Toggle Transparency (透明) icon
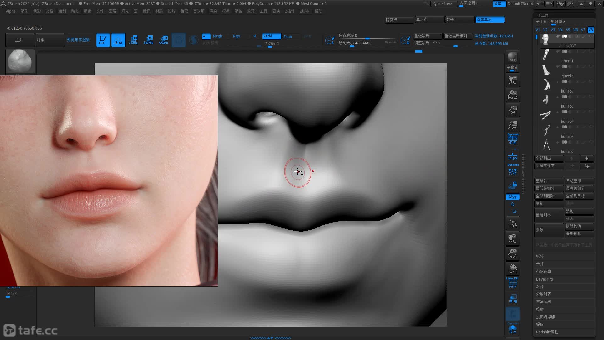This screenshot has width=604, height=340. click(512, 299)
